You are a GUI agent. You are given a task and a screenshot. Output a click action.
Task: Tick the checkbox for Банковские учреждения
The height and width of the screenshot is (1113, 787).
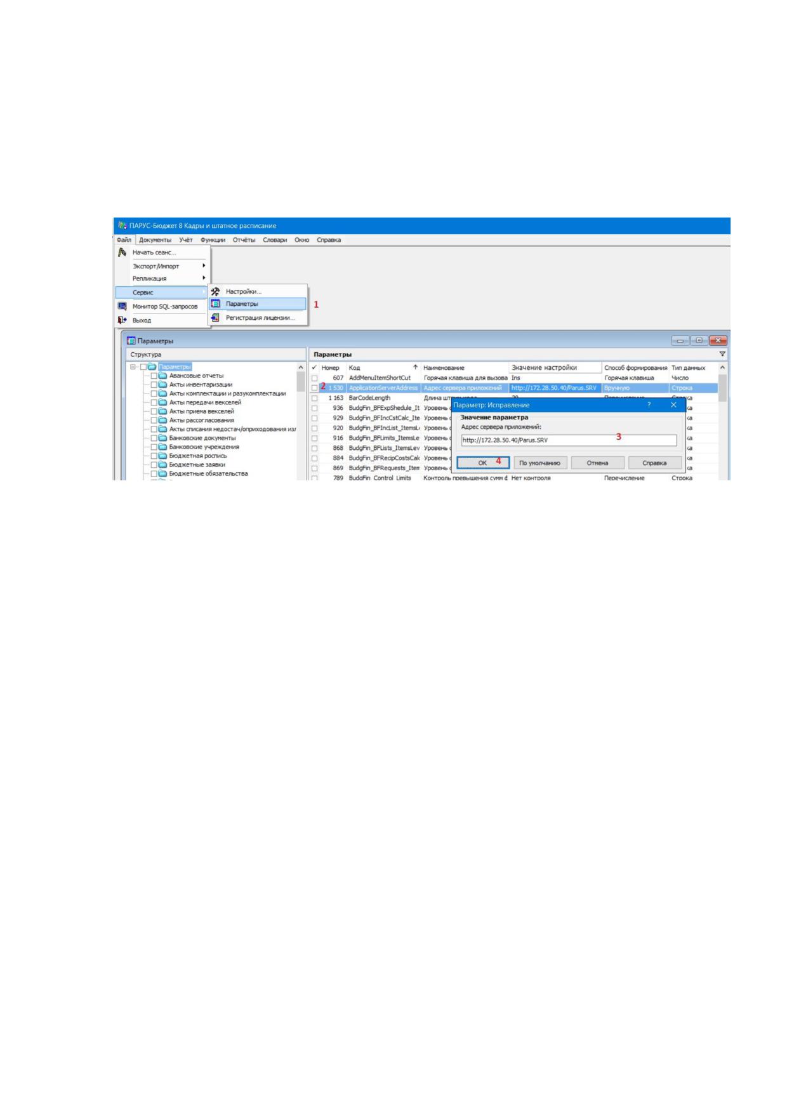154,447
